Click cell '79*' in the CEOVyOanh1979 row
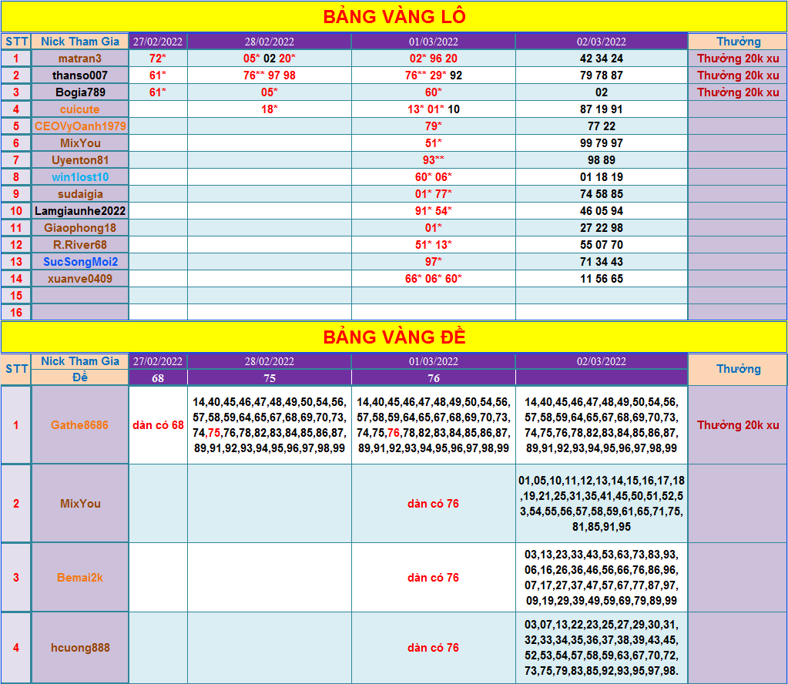The height and width of the screenshot is (684, 788). click(x=433, y=126)
